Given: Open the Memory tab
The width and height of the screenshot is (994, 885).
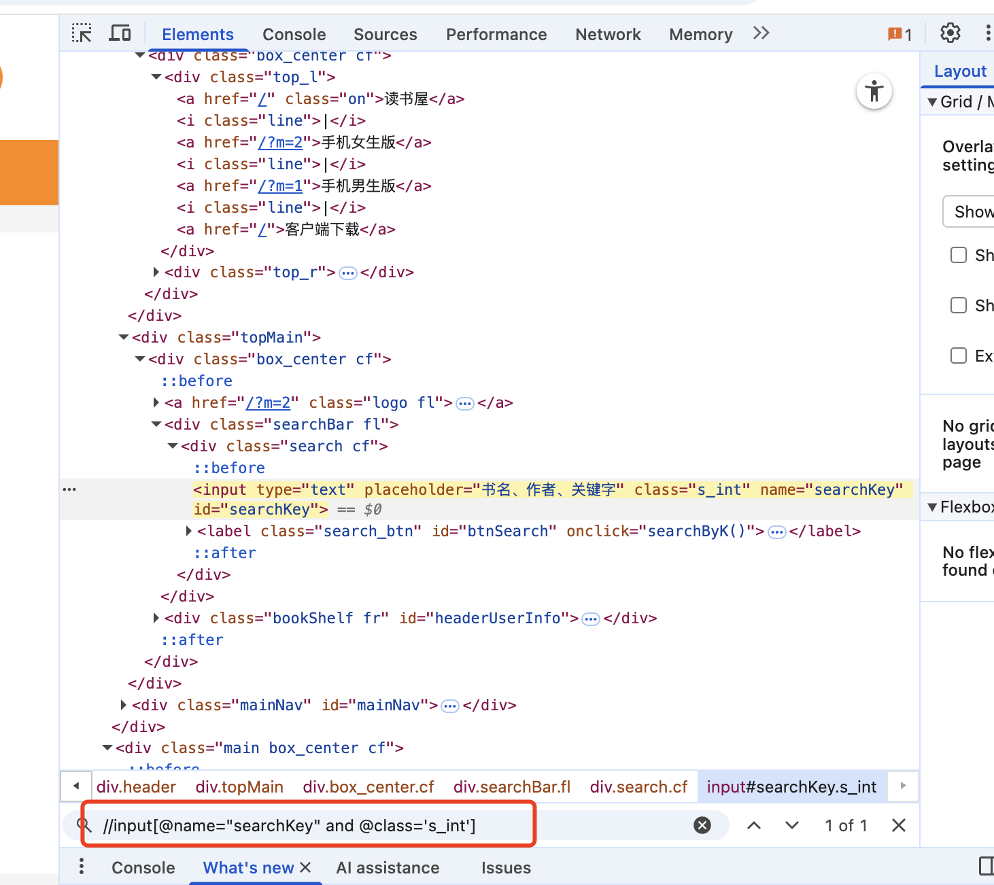Looking at the screenshot, I should [701, 35].
